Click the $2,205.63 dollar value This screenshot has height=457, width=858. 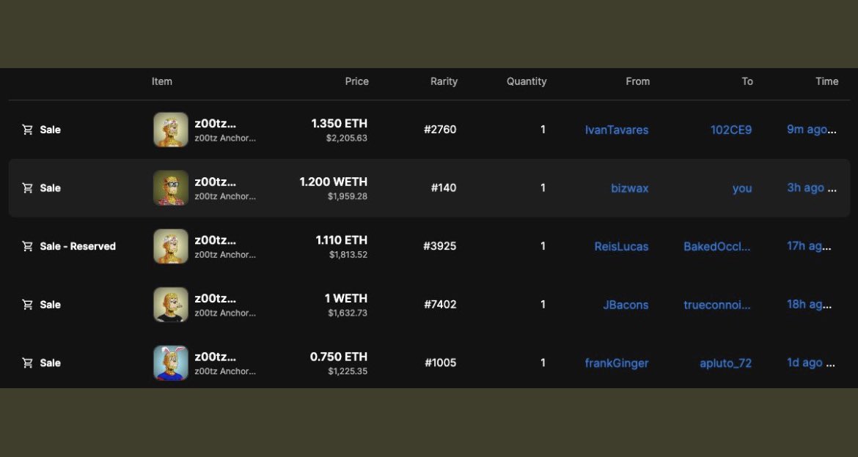[x=347, y=138]
